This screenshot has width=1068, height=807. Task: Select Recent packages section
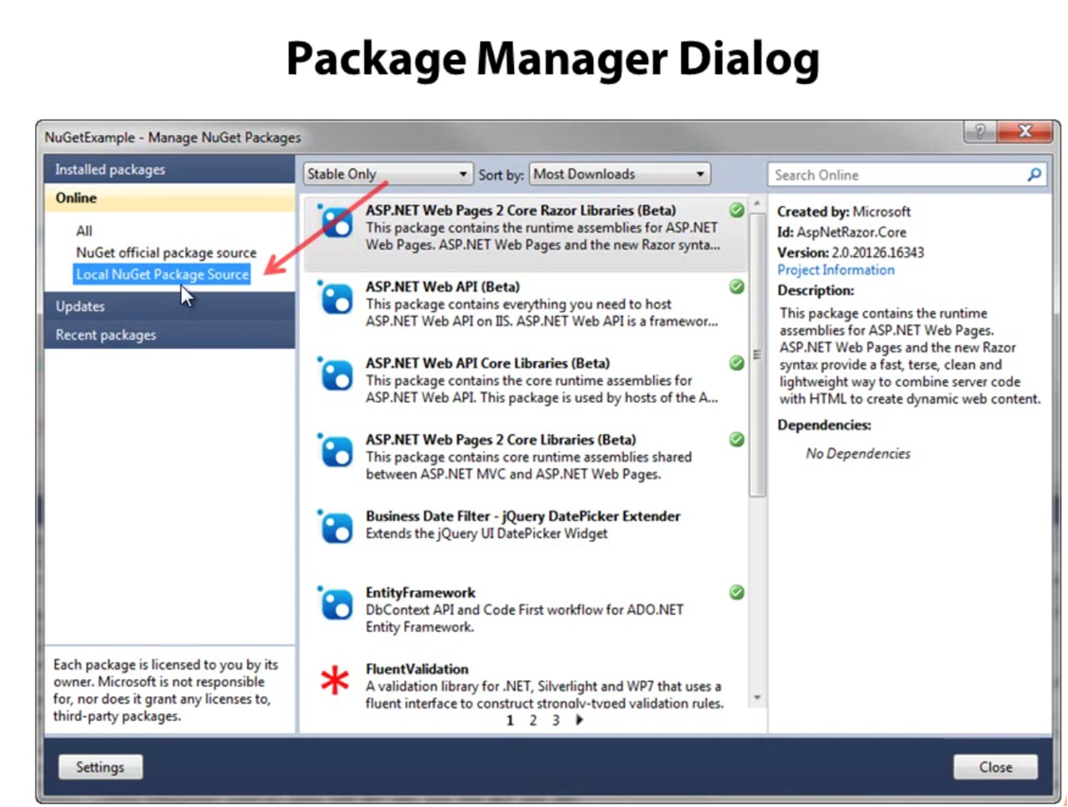(170, 334)
